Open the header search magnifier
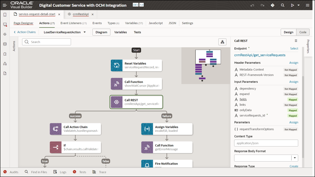 282,5
